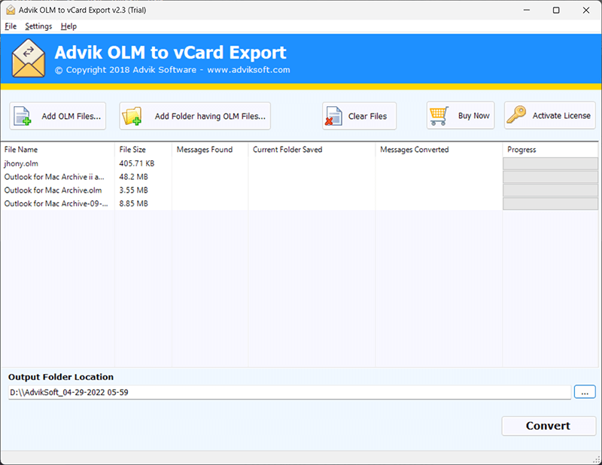The height and width of the screenshot is (465, 602).
Task: Click the Add Folder having OLM Files... label
Action: [210, 116]
